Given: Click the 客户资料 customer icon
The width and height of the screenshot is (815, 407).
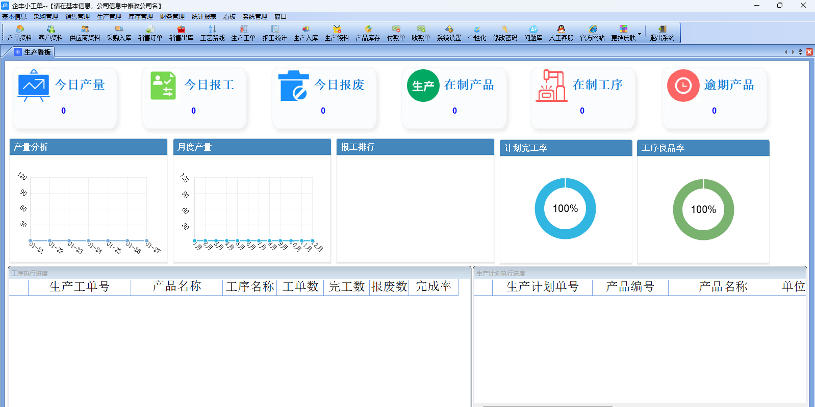Looking at the screenshot, I should (x=50, y=33).
